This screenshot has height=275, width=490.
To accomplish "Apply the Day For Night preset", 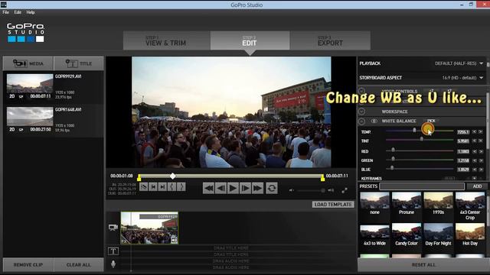I will click(438, 235).
